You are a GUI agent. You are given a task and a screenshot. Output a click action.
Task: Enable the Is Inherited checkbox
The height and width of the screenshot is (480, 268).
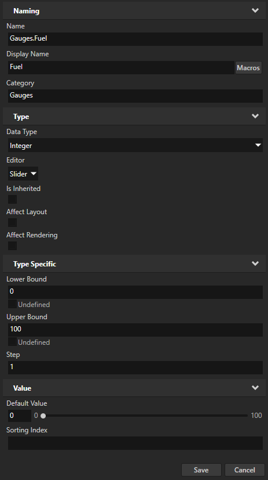(x=12, y=199)
